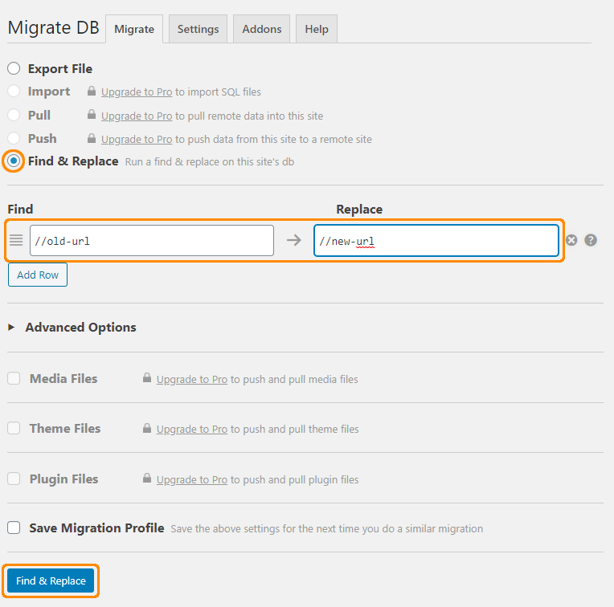
Task: Focus the Replace input containing //new-url
Action: (x=436, y=241)
